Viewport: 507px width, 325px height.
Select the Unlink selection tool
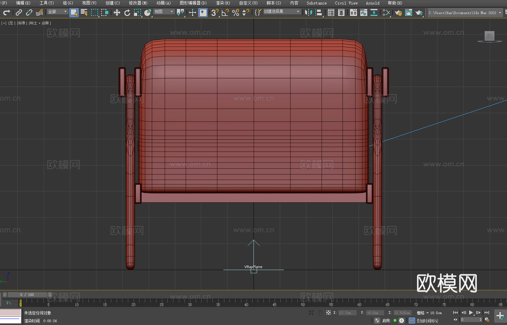coord(29,12)
